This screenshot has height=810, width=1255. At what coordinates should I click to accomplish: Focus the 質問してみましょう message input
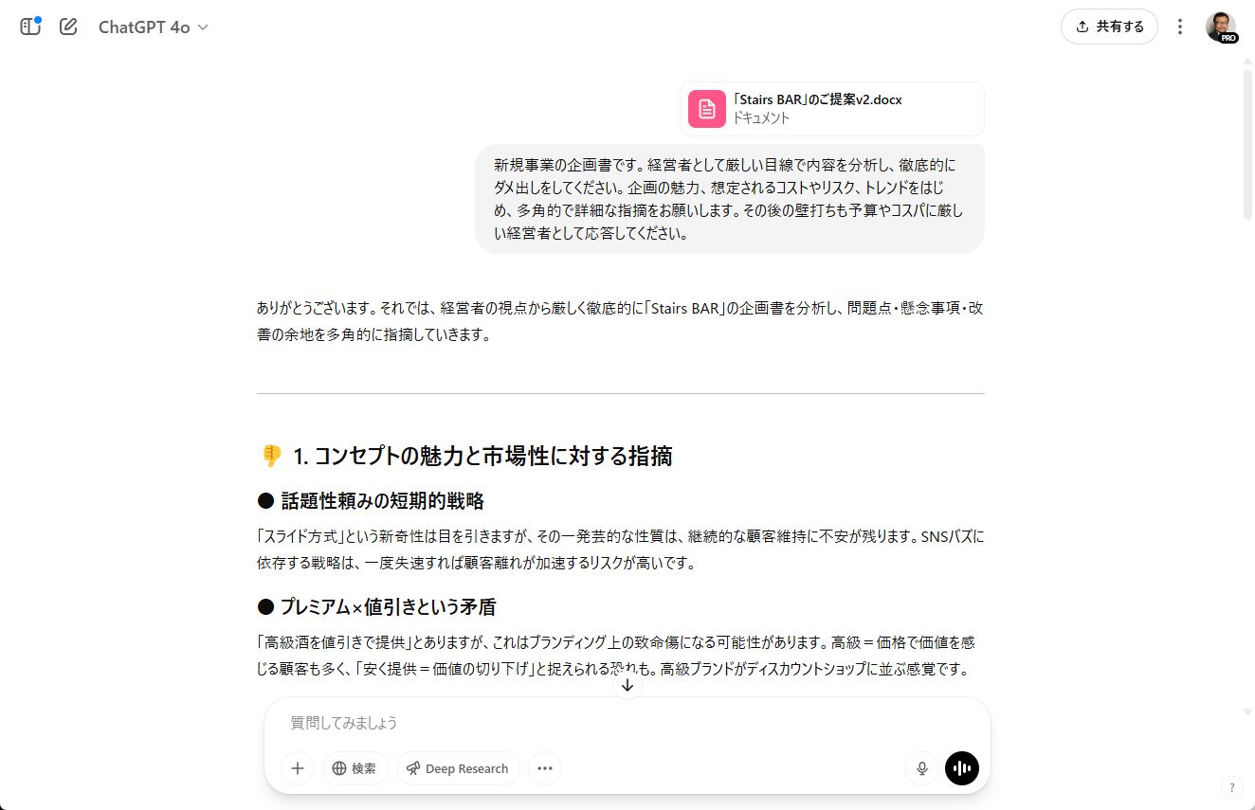click(x=626, y=723)
